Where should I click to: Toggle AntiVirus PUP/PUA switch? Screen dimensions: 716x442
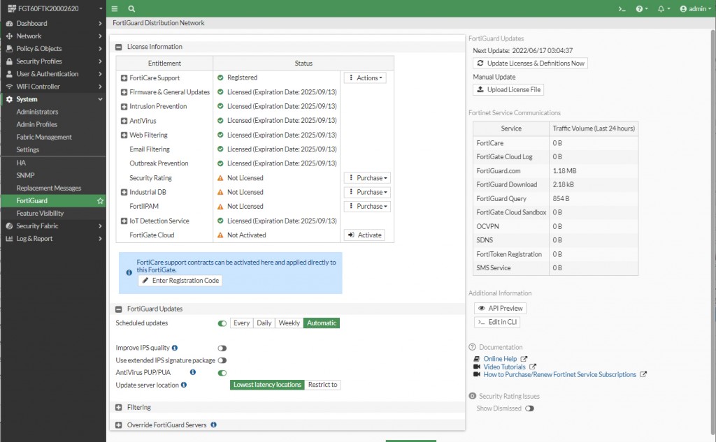(x=222, y=373)
